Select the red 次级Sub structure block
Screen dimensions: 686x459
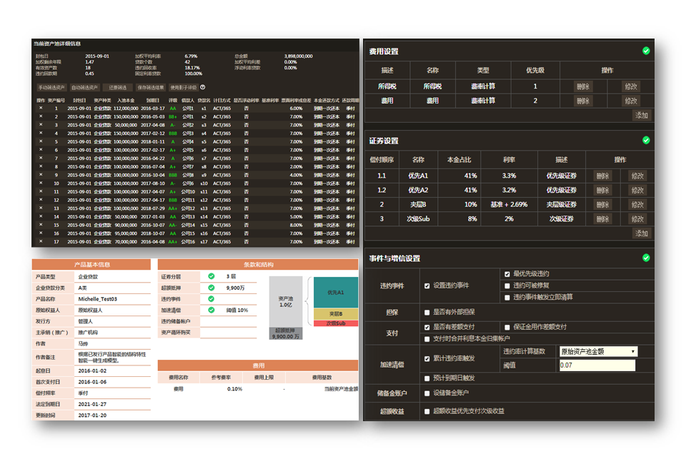point(336,323)
